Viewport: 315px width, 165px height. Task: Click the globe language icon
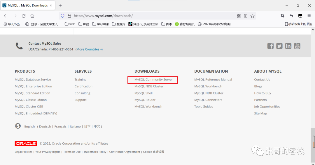pyautogui.click(x=18, y=126)
